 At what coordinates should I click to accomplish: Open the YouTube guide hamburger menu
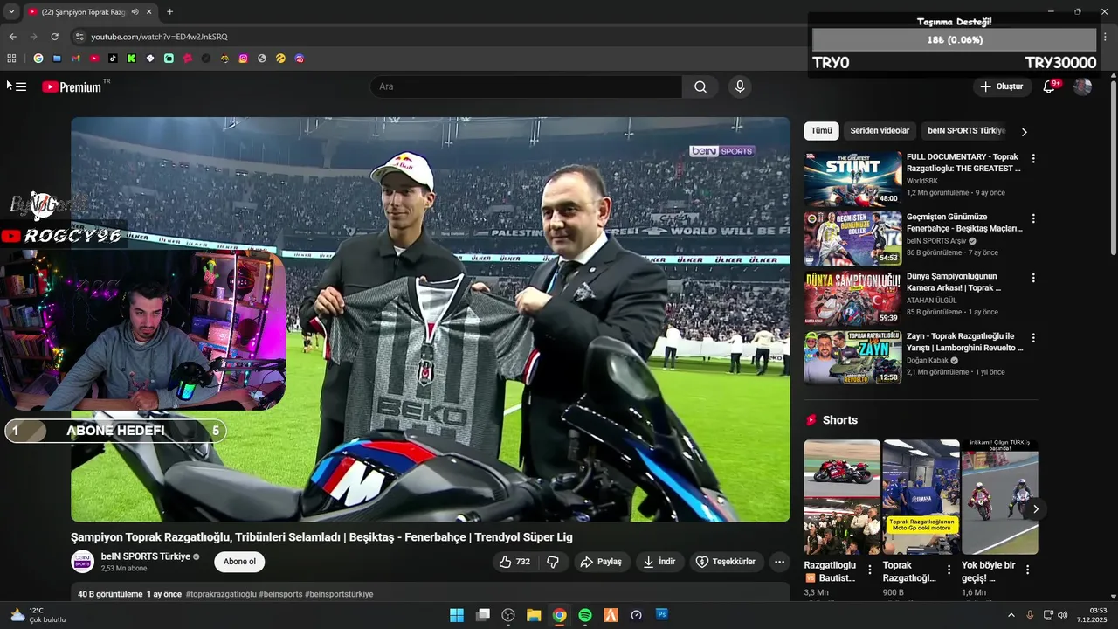pos(21,86)
